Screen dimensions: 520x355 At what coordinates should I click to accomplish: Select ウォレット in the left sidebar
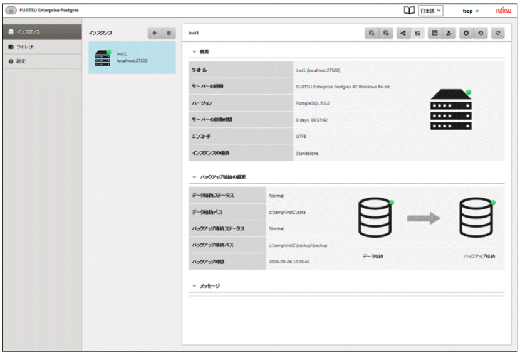(42, 46)
